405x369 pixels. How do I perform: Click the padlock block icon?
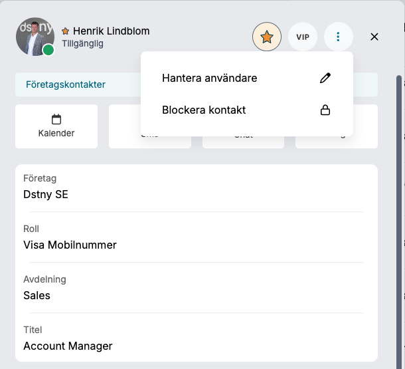(x=325, y=110)
